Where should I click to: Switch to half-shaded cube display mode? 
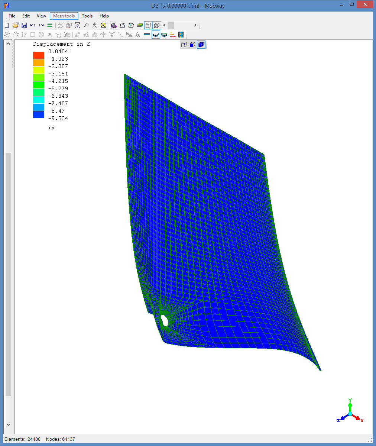(x=192, y=45)
